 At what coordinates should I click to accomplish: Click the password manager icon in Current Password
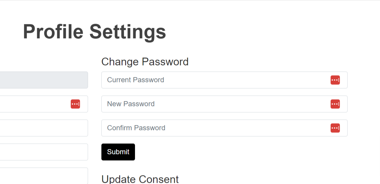point(335,80)
